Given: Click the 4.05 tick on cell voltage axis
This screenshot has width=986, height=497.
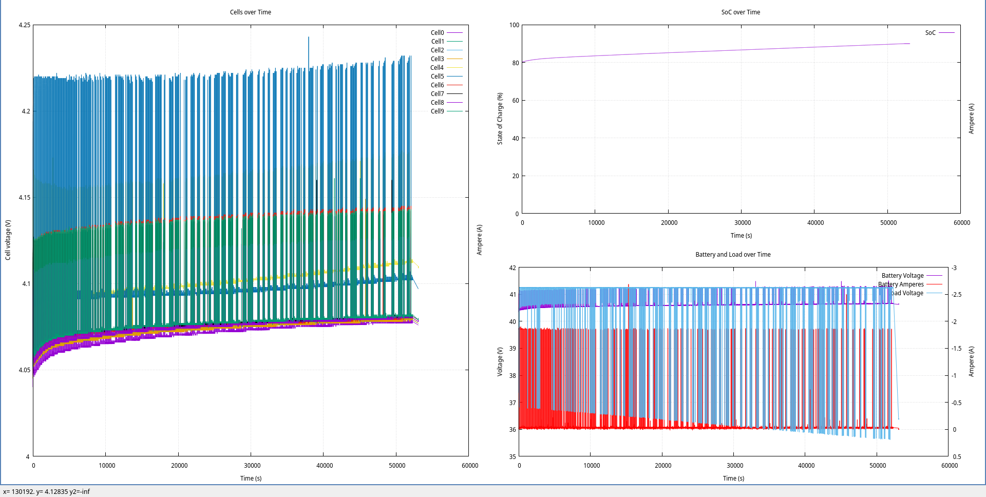Looking at the screenshot, I should click(x=25, y=370).
